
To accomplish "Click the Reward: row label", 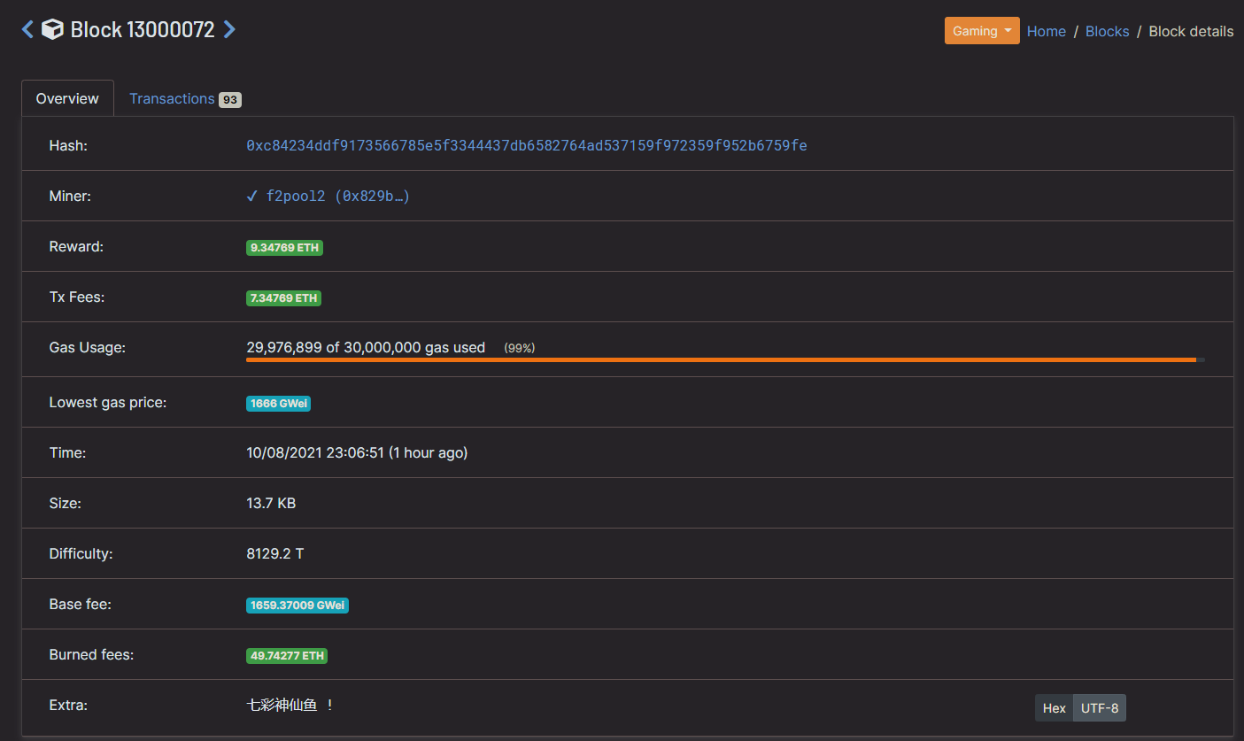I will coord(76,246).
